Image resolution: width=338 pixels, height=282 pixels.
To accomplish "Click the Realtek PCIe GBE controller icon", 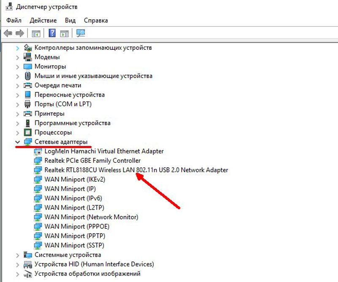I will (38, 161).
